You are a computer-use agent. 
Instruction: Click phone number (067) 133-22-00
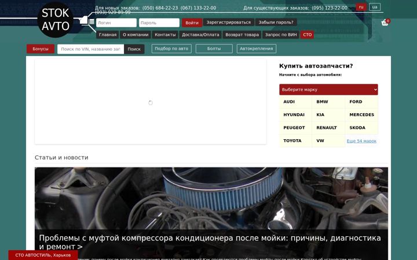199,8
